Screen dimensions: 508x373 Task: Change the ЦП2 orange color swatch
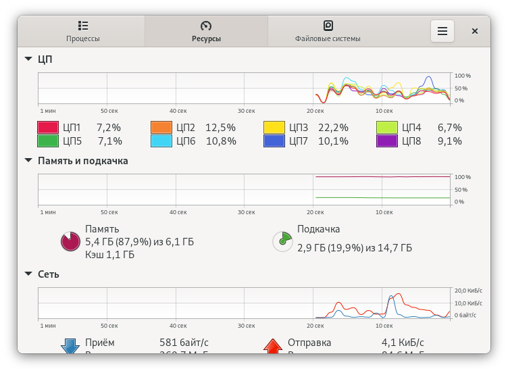(x=161, y=127)
